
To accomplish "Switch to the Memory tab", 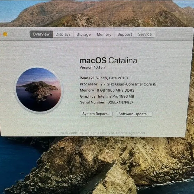I will click(x=104, y=34).
